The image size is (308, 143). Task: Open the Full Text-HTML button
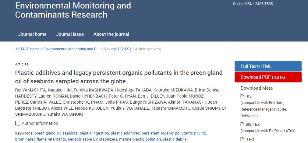(268, 66)
